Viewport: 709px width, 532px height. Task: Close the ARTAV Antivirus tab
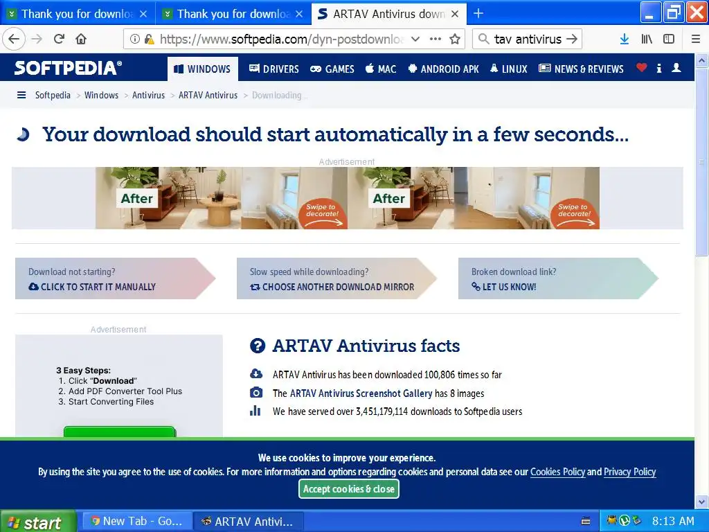pos(455,14)
